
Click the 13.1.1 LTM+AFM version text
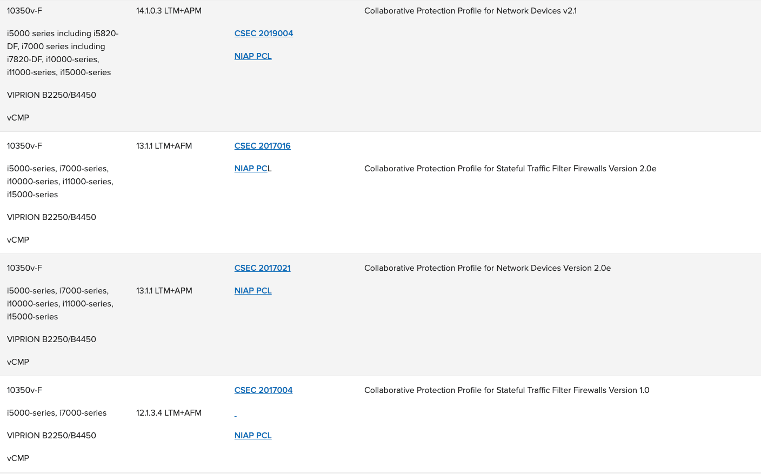click(x=164, y=145)
